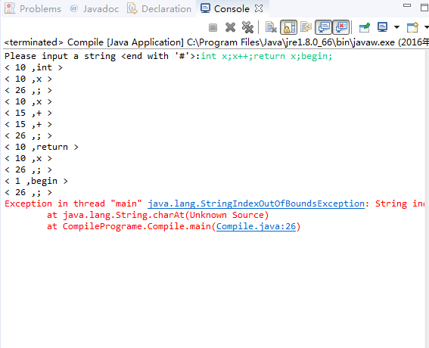Toggle the Scroll Lock padlock icon
The image size is (429, 348).
(x=288, y=27)
